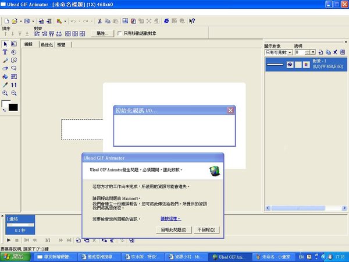Click the Copy icon in toolbar
The width and height of the screenshot is (349, 262).
[108, 21]
